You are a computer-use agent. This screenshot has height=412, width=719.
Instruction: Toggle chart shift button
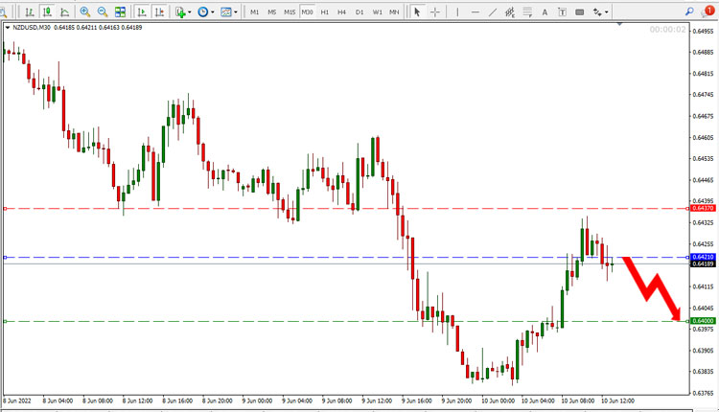(159, 11)
